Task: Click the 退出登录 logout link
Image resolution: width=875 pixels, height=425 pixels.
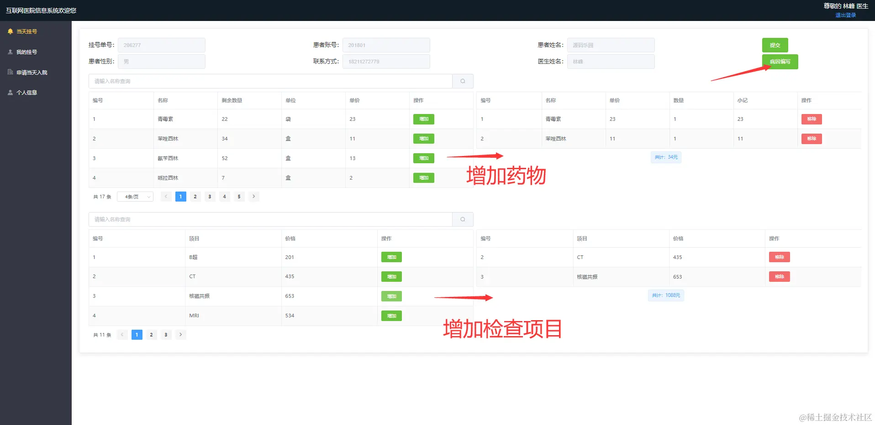Action: [846, 15]
